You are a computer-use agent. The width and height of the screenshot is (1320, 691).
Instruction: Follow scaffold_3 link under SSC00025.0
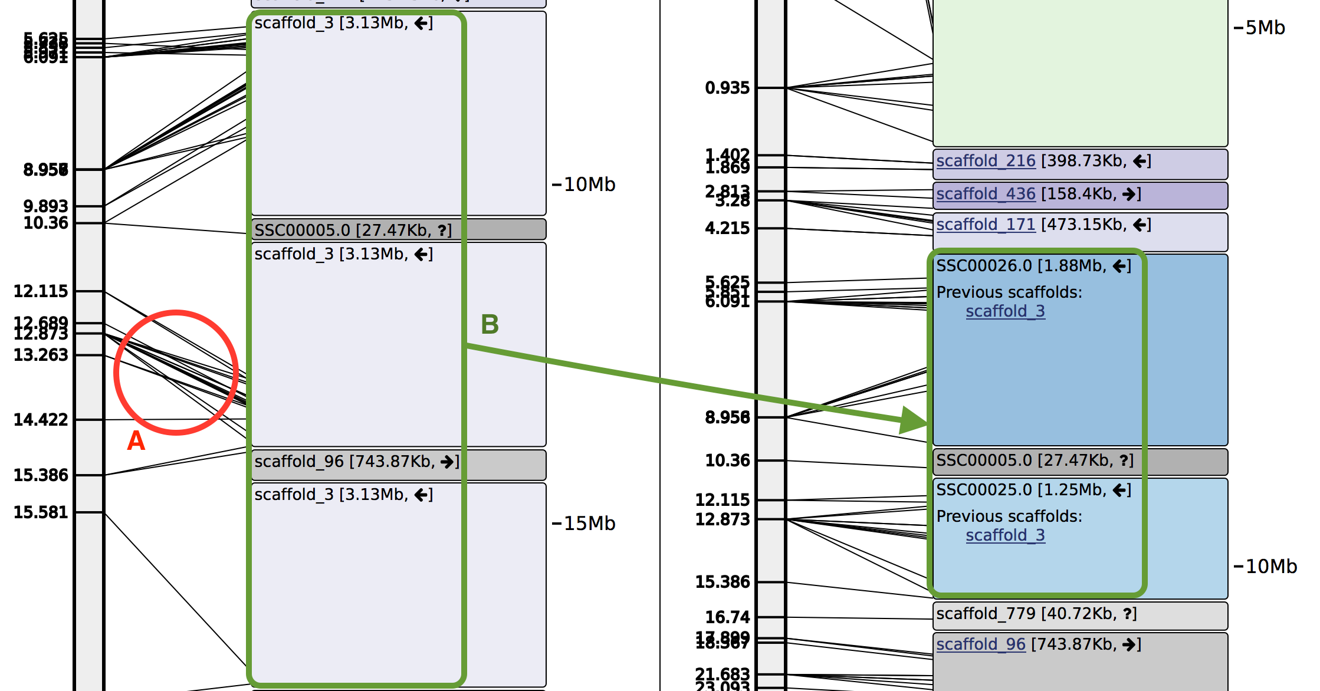click(x=1005, y=535)
